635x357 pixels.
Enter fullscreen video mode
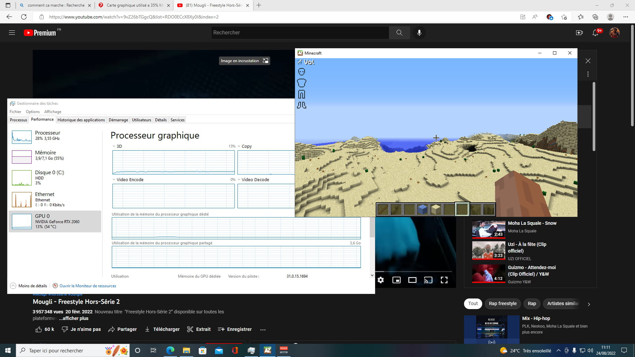[x=444, y=280]
